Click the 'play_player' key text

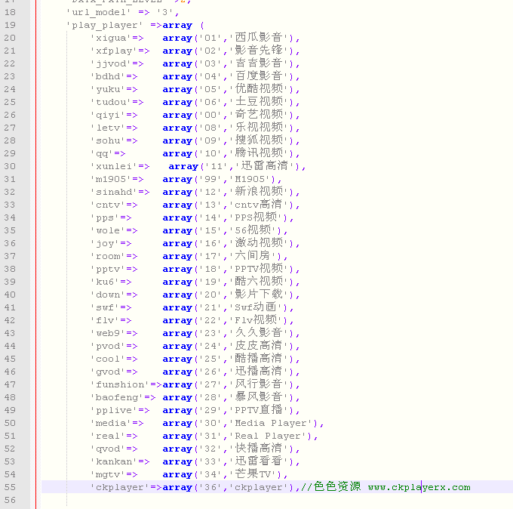click(x=105, y=25)
